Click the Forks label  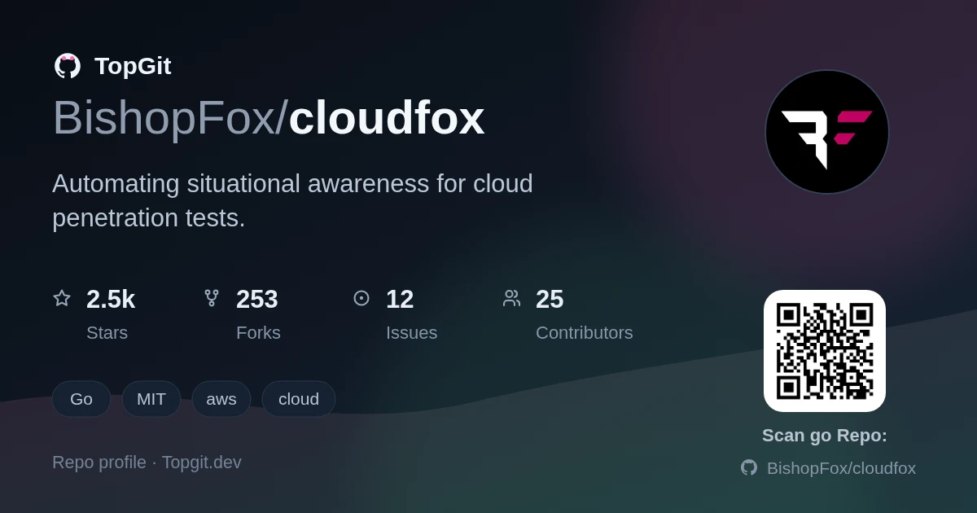(x=258, y=333)
